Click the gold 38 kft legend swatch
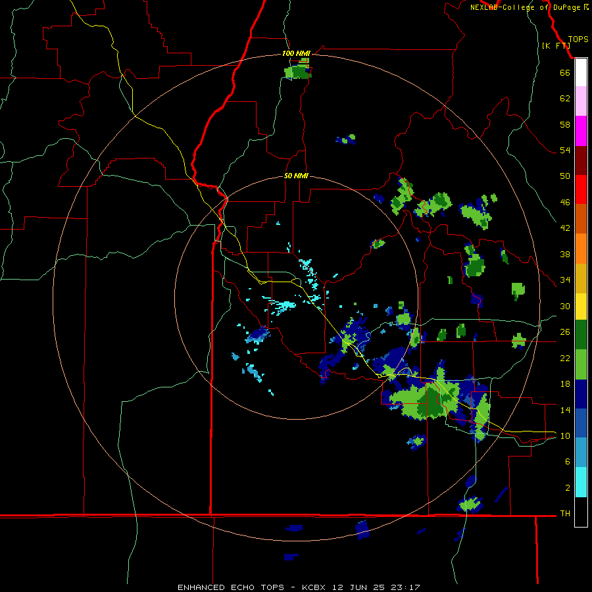592x592 pixels. click(x=581, y=278)
